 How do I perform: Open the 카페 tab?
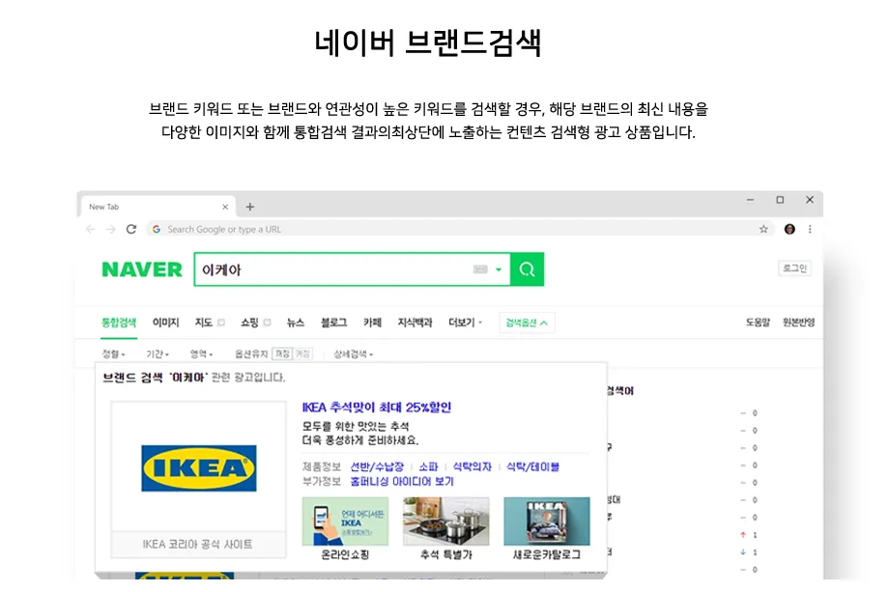click(x=372, y=323)
